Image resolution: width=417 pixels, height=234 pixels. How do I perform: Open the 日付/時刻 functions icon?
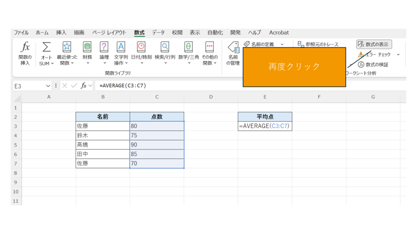pyautogui.click(x=141, y=47)
